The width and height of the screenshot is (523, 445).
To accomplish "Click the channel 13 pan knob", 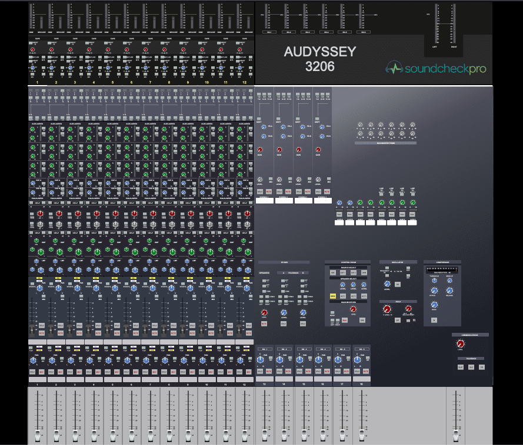I will [261, 359].
